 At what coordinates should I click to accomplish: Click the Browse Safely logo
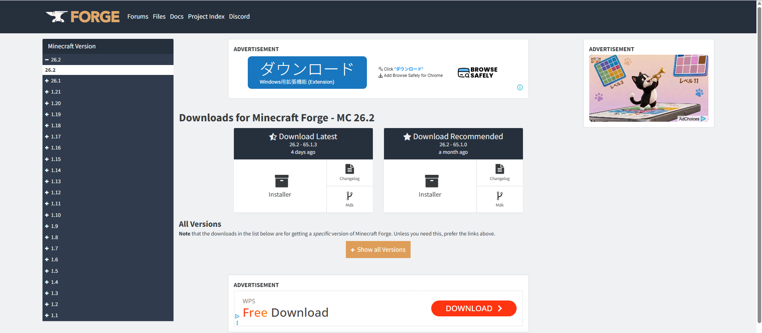tap(477, 73)
